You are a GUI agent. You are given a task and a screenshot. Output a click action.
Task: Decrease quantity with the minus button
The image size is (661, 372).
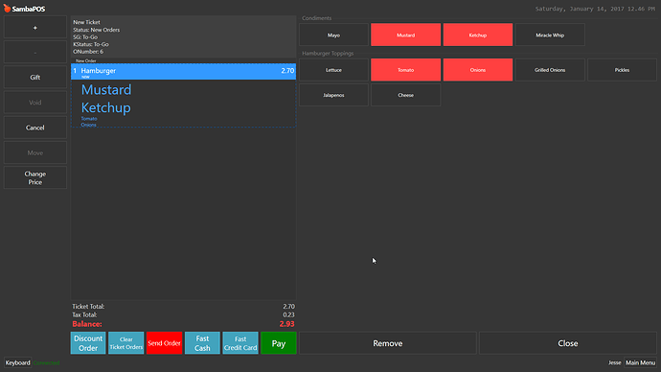pos(35,53)
